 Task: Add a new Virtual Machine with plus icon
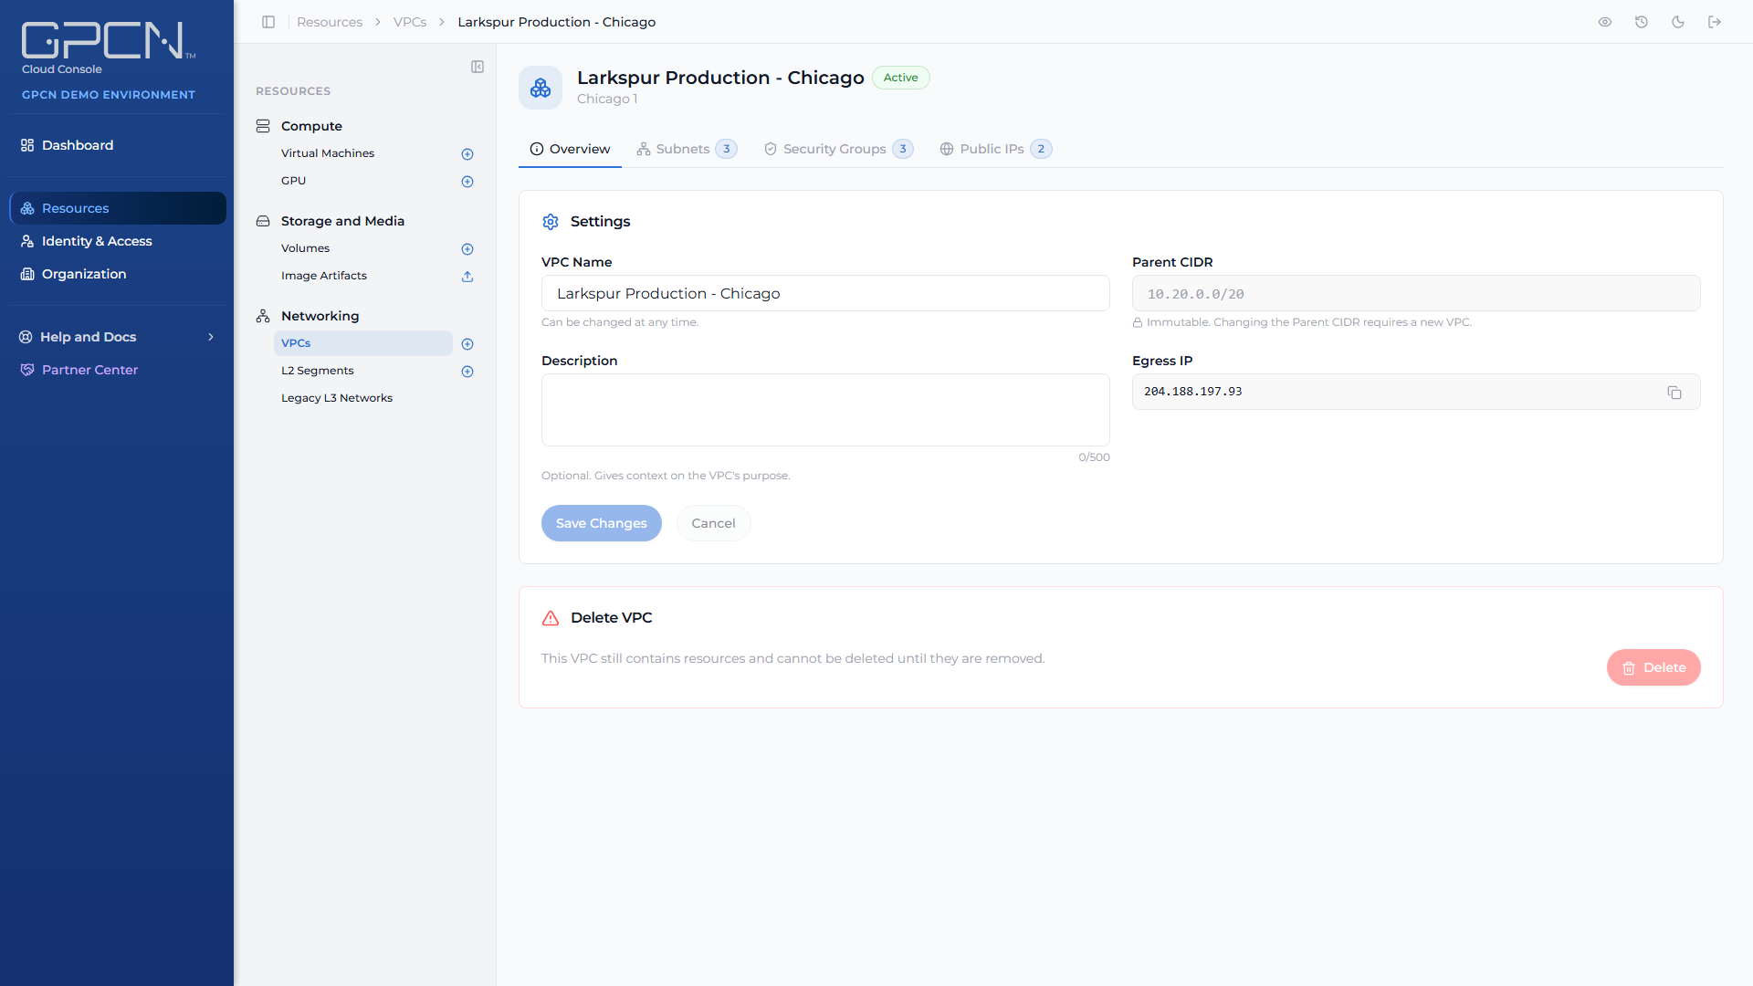coord(467,154)
